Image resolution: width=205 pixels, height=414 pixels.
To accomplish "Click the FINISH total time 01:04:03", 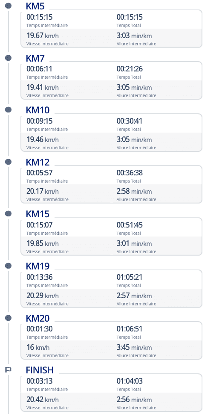I will pos(130,381).
